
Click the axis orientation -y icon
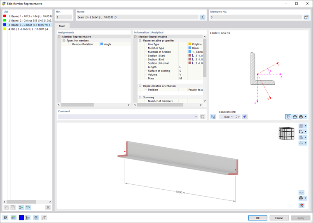301,132
